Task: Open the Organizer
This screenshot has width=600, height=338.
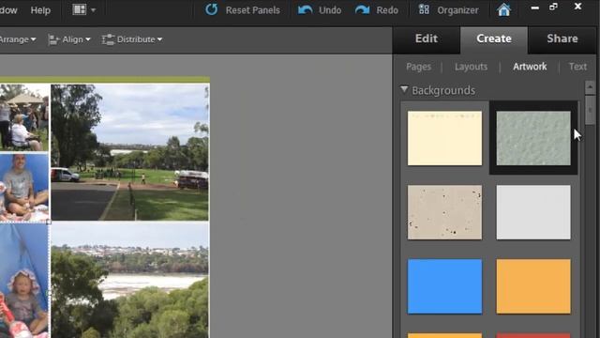Action: tap(448, 10)
